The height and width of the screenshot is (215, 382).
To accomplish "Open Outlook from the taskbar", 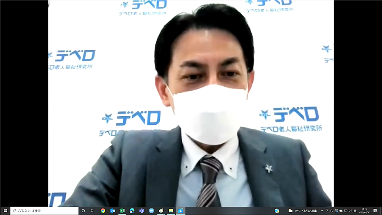I will (113, 211).
